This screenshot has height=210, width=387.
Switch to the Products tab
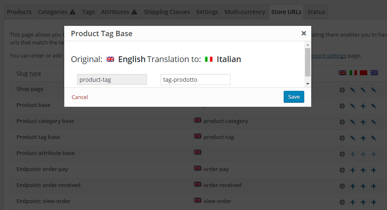click(19, 12)
